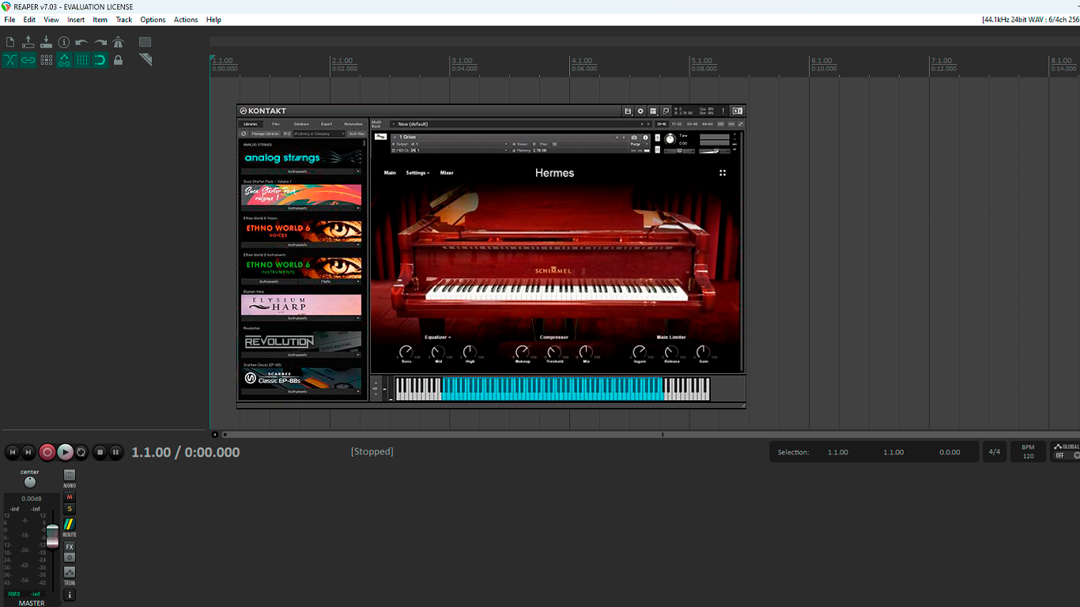The height and width of the screenshot is (607, 1080).
Task: Open the Insert menu
Action: (x=76, y=20)
